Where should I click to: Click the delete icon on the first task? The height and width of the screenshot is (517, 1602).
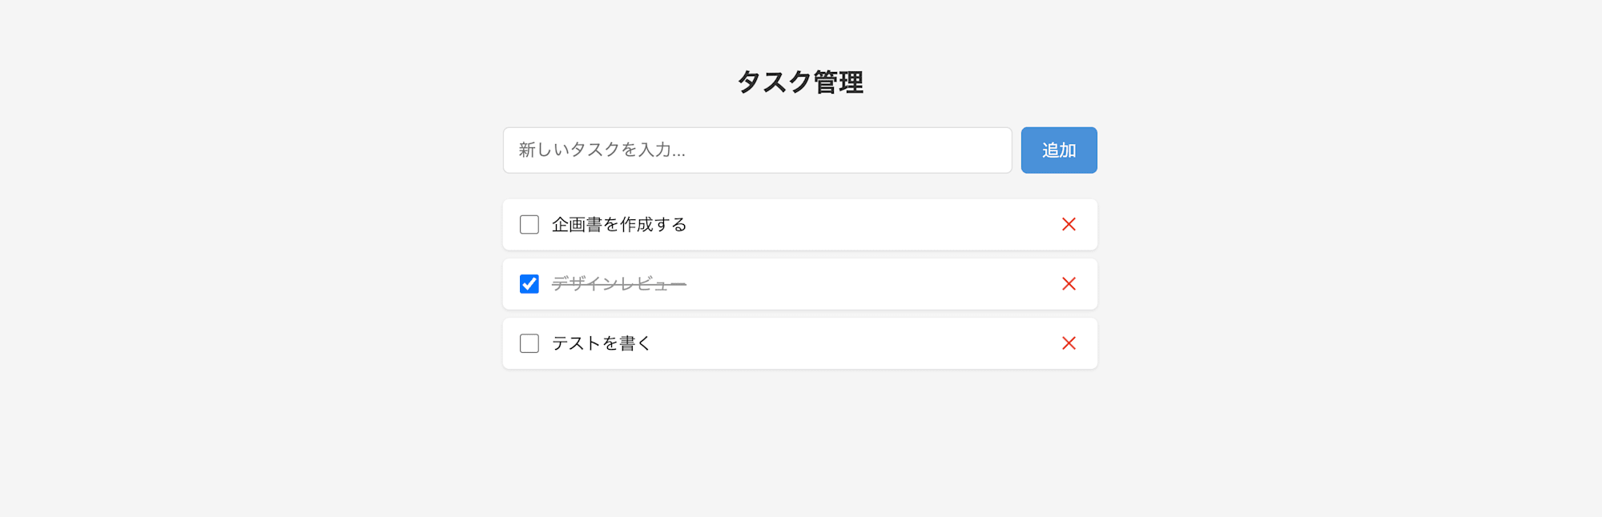click(1069, 225)
